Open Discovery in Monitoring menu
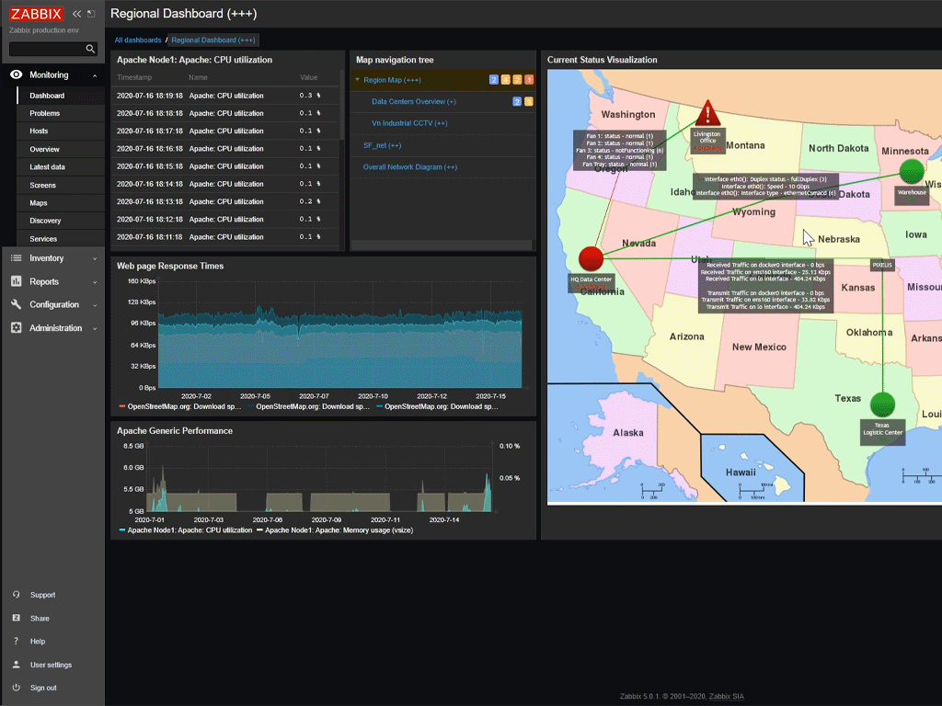Viewport: 942px width, 706px height. pyautogui.click(x=45, y=221)
